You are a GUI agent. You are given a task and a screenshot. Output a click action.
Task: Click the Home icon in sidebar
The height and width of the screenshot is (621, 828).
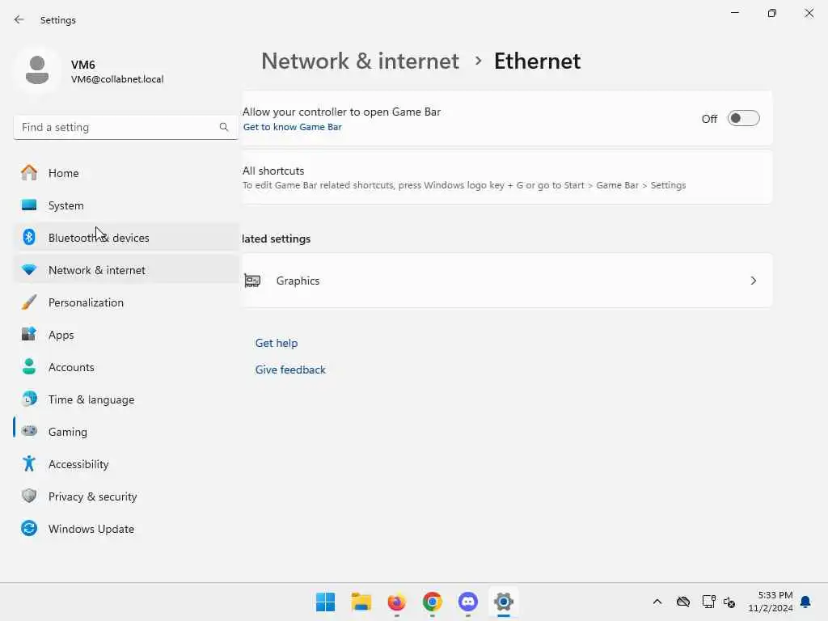(29, 173)
